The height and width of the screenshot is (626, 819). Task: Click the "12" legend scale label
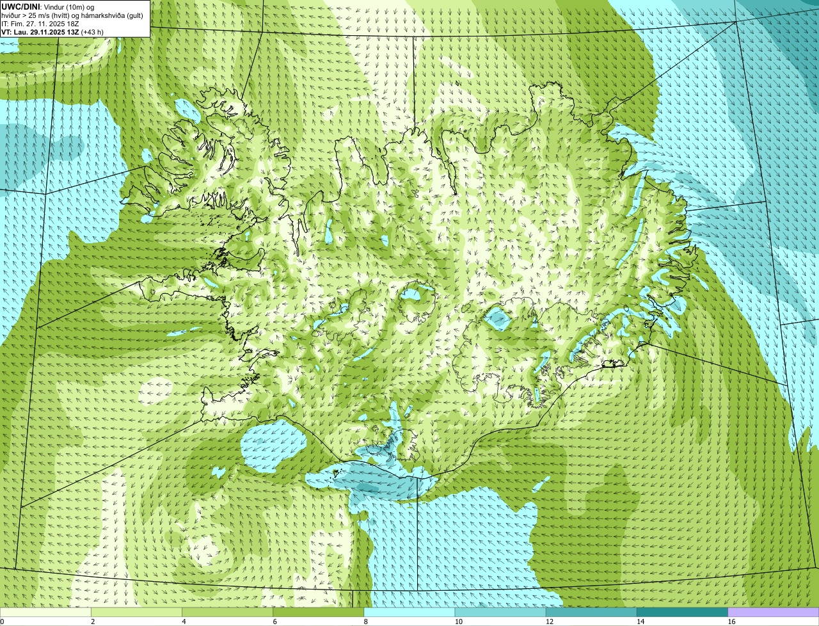(549, 622)
